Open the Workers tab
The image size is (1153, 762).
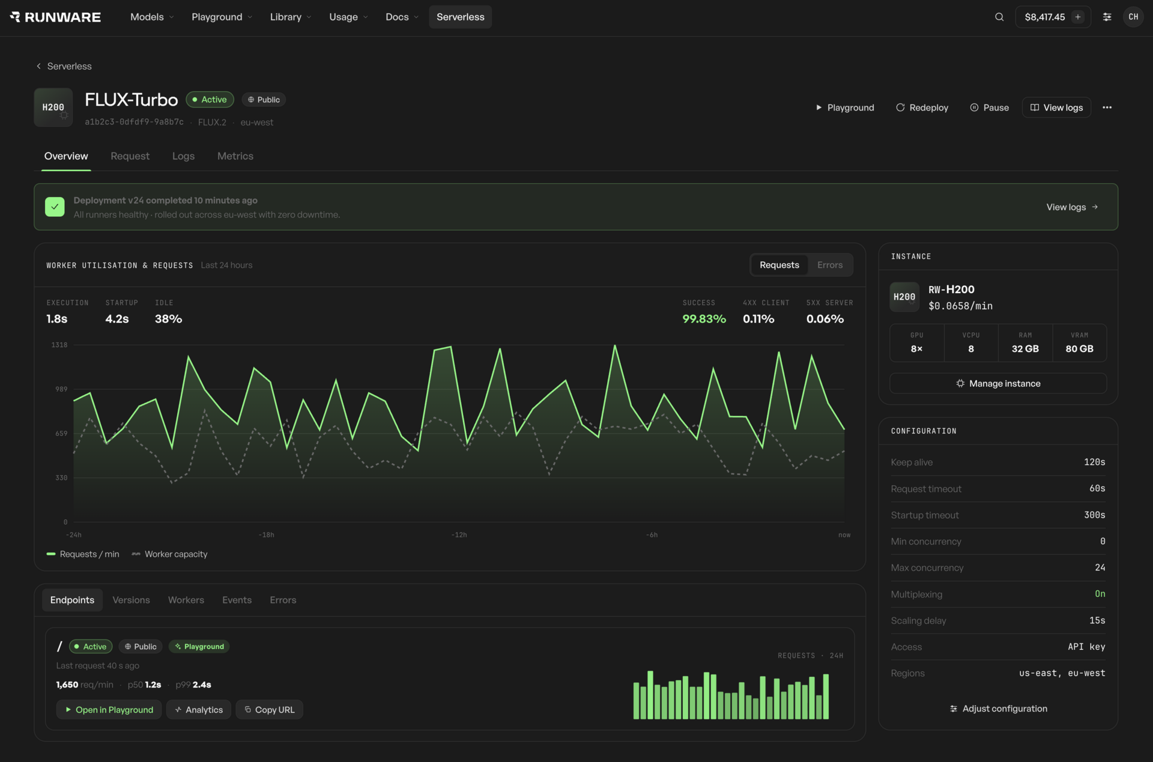click(x=186, y=600)
